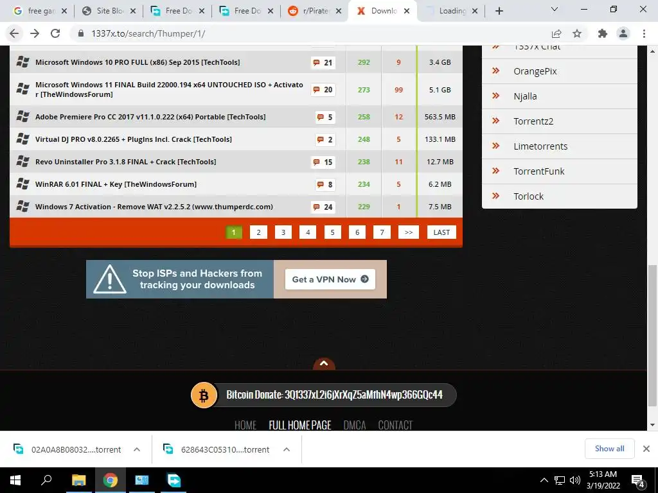This screenshot has height=493, width=658.
Task: Click the site lock icon in address bar
Action: click(x=82, y=33)
